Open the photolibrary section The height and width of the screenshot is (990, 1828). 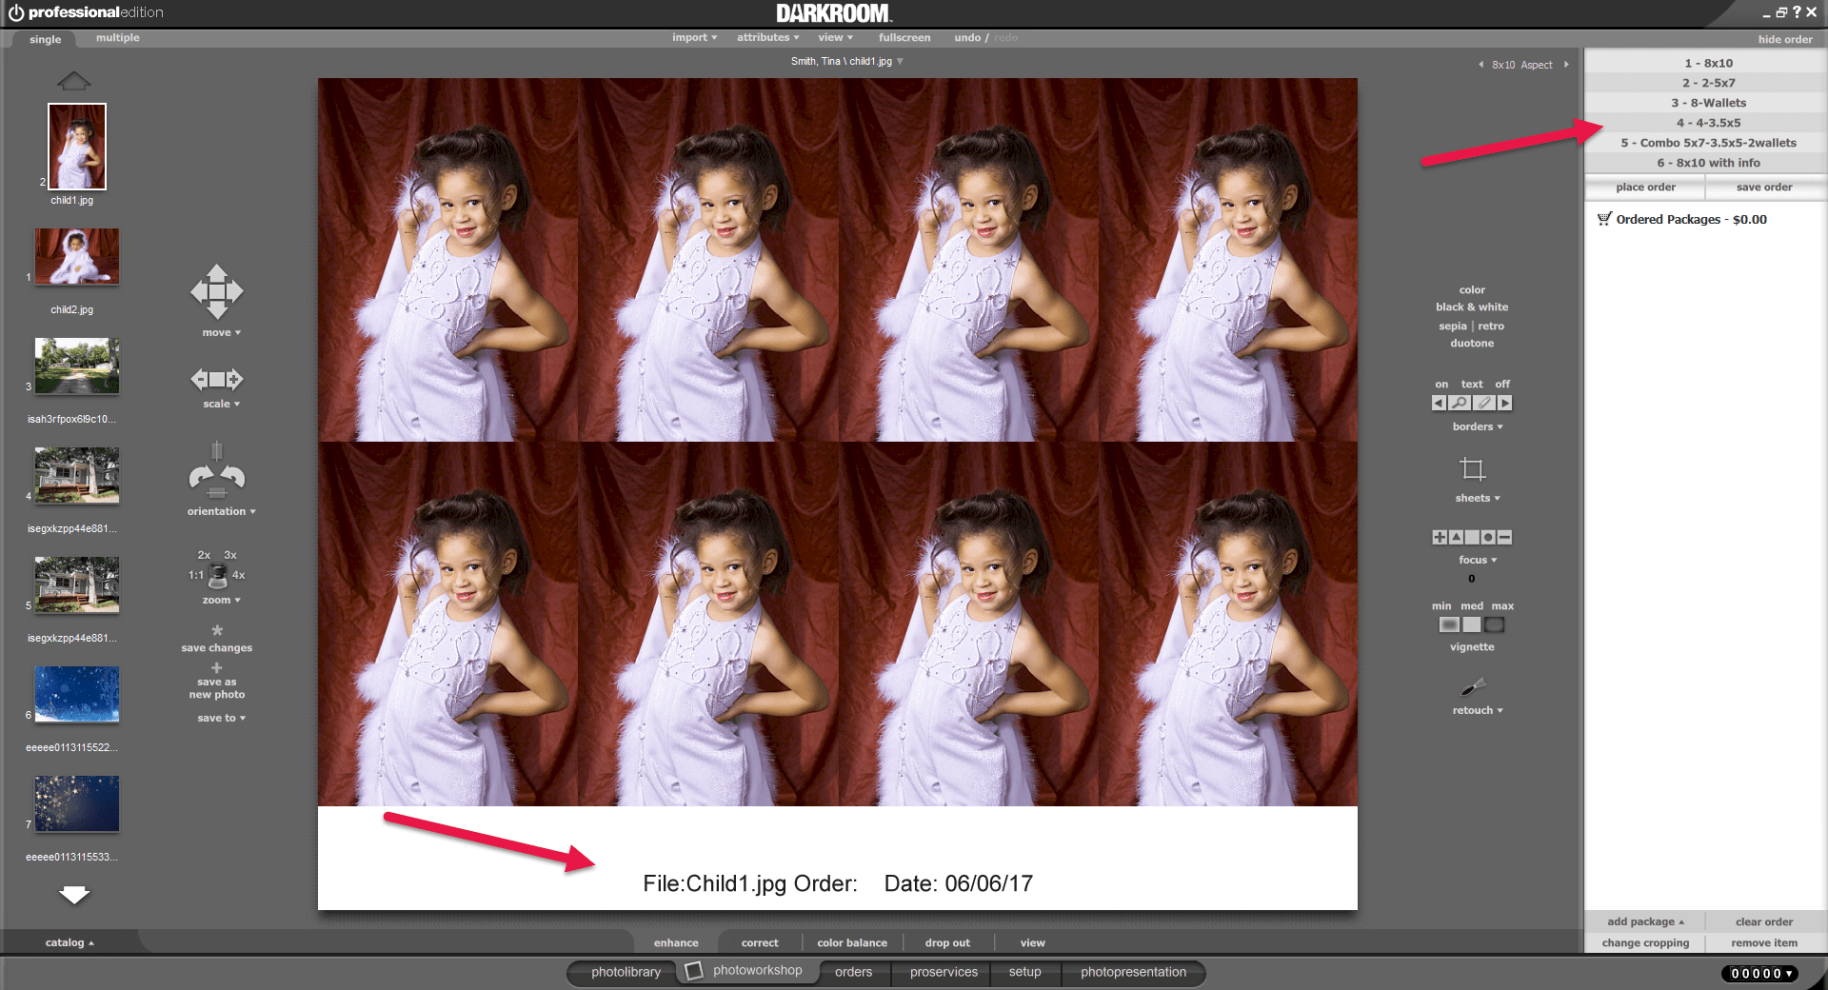pyautogui.click(x=626, y=972)
